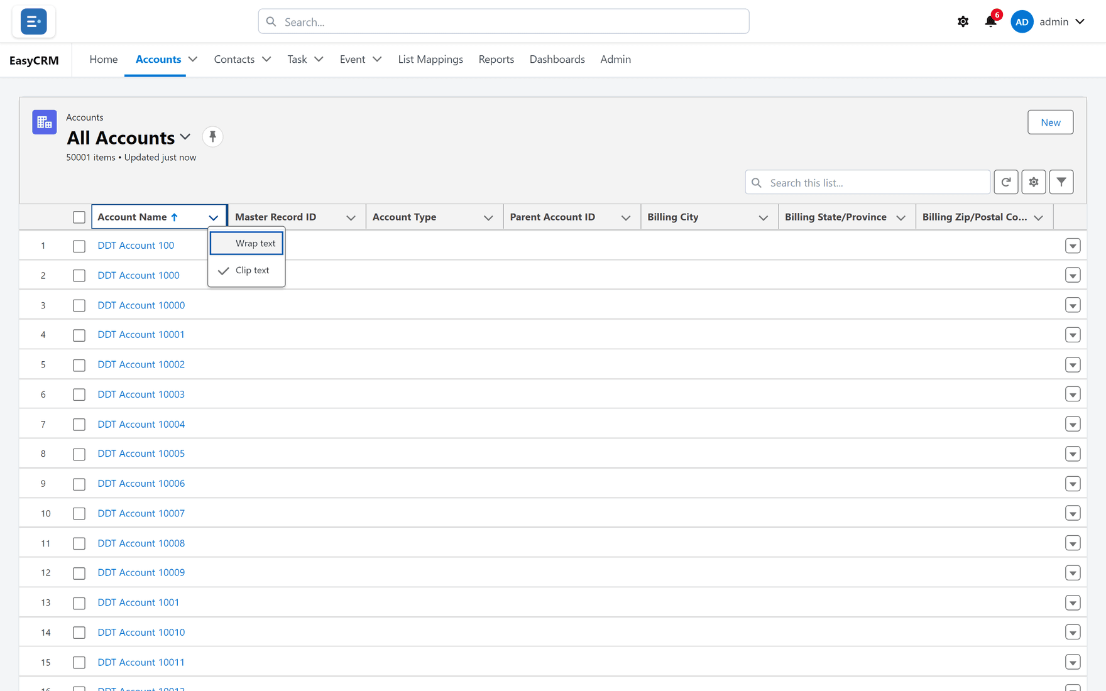
Task: Switch to the Reports tab
Action: [x=496, y=59]
